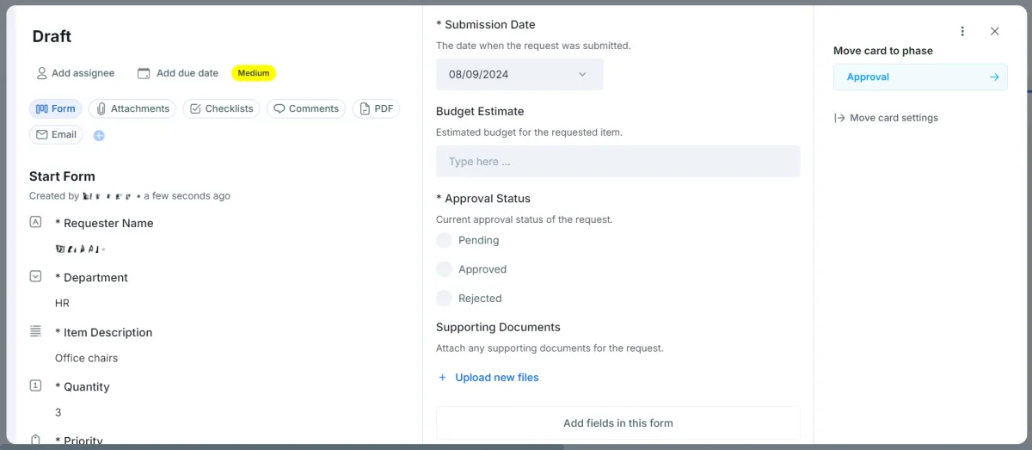This screenshot has width=1032, height=450.
Task: Click the Medium priority label
Action: click(x=254, y=73)
